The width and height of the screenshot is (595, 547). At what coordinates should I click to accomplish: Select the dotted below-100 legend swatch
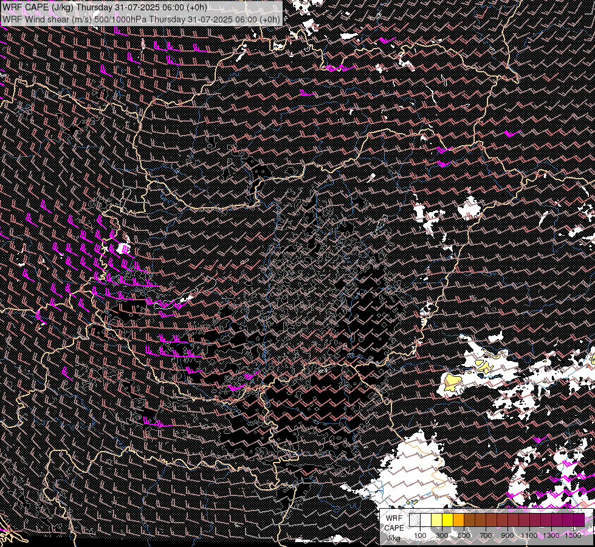414,520
